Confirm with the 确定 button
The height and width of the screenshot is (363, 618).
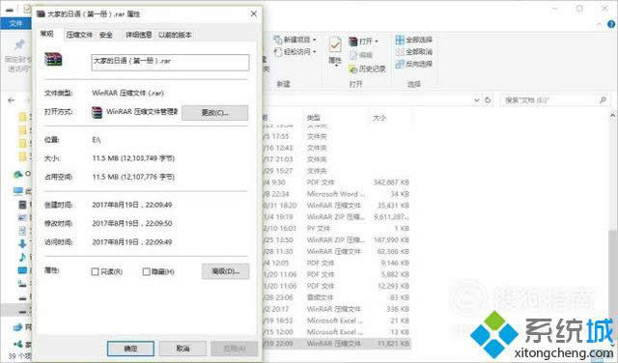point(130,349)
